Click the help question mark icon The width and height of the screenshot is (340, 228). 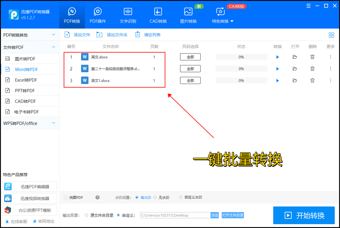98,197
